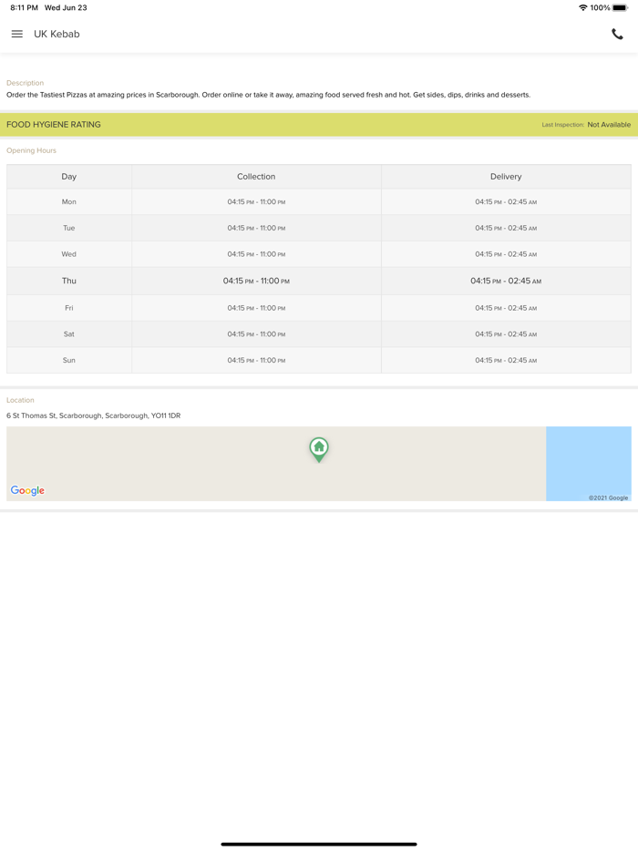Select the Wed row day cell
638x851 pixels.
click(69, 254)
